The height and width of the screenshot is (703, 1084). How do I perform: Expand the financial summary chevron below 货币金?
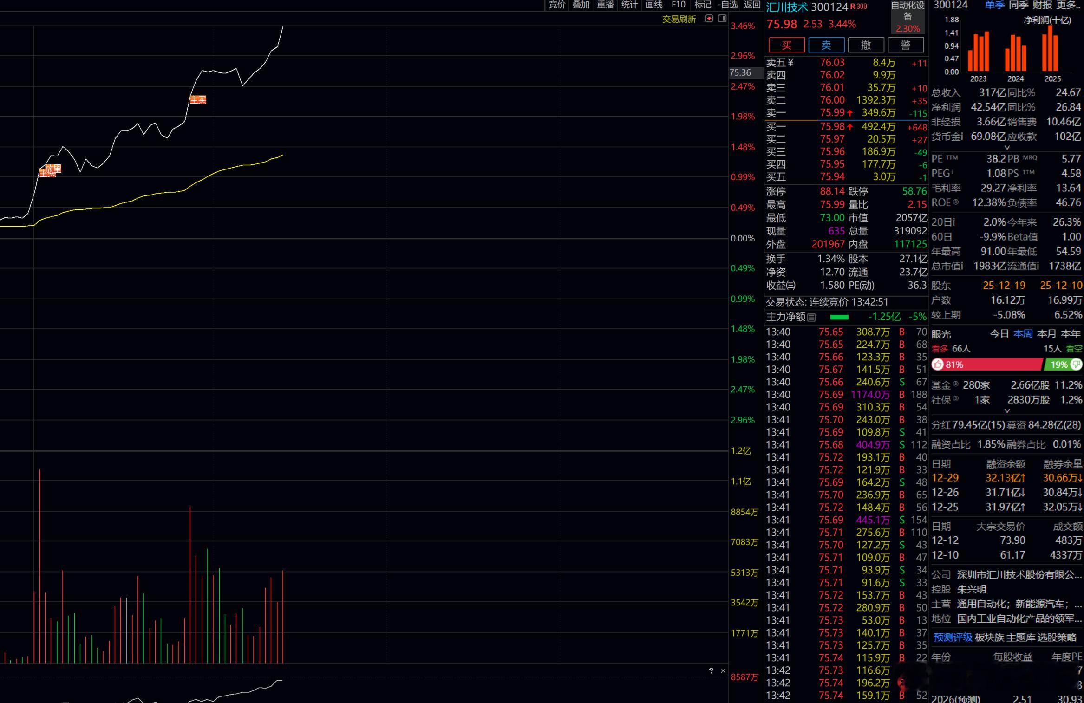[1007, 148]
